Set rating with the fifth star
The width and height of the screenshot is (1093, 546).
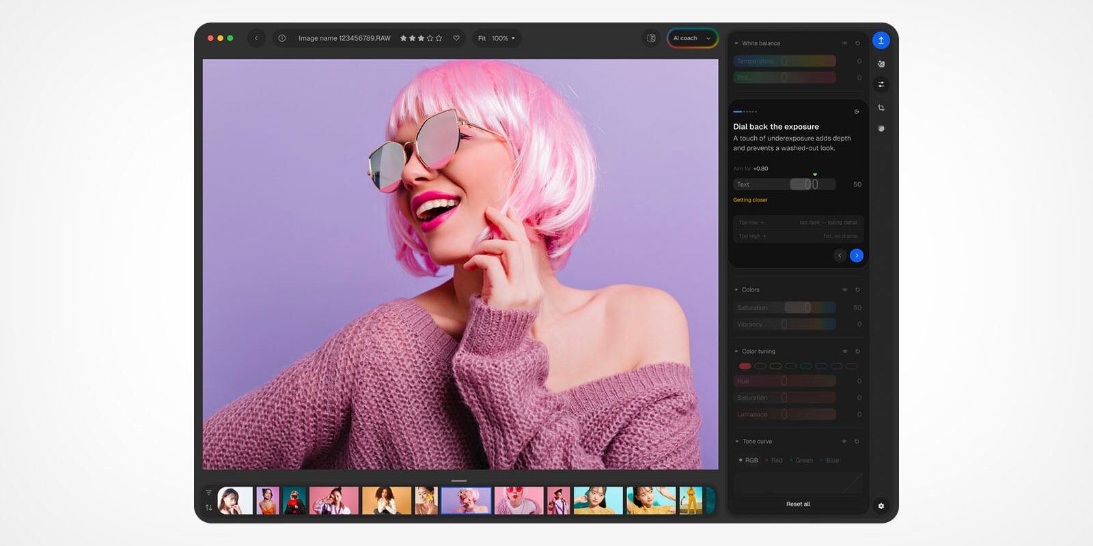pos(439,38)
